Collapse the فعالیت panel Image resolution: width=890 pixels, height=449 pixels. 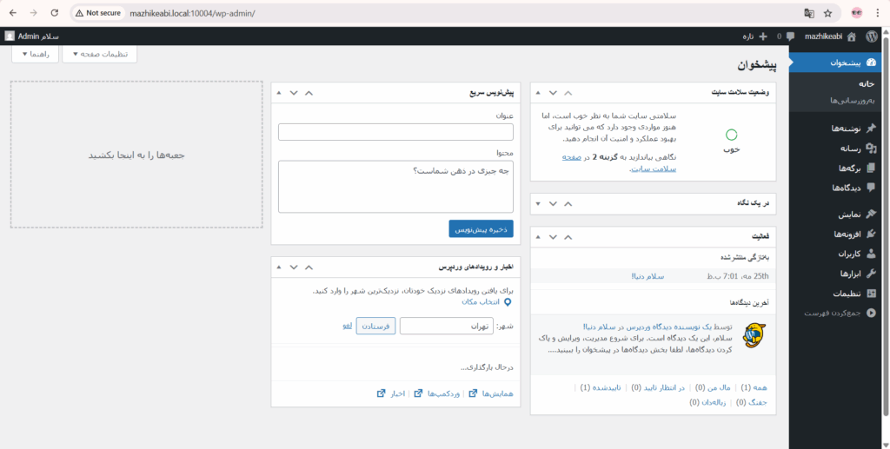(538, 236)
